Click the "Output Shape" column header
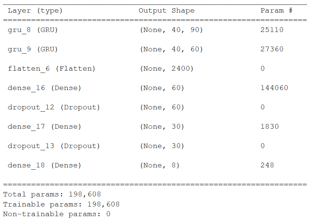This screenshot has height=221, width=310. pos(166,10)
